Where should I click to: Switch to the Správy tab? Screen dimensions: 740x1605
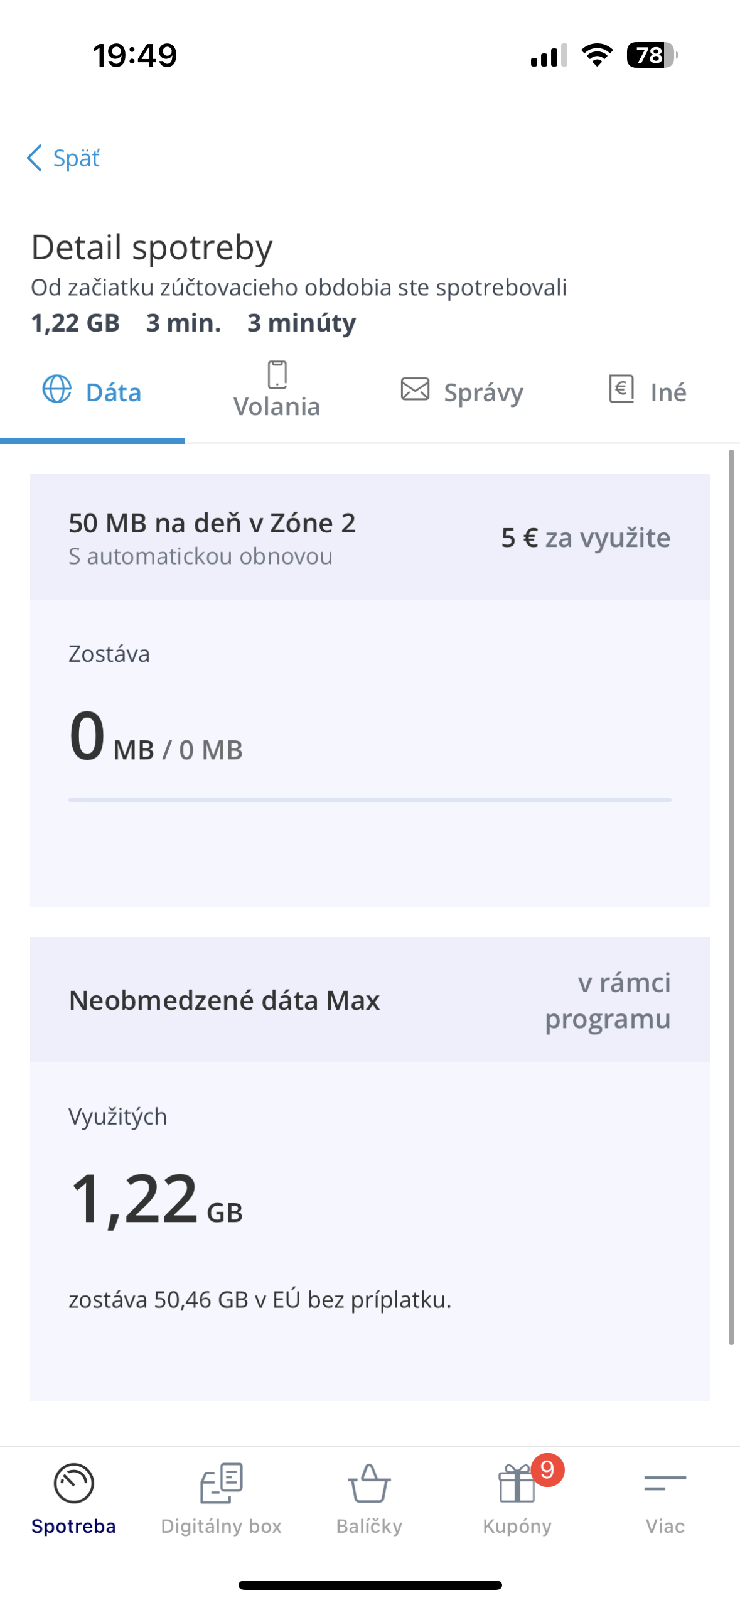pos(483,392)
